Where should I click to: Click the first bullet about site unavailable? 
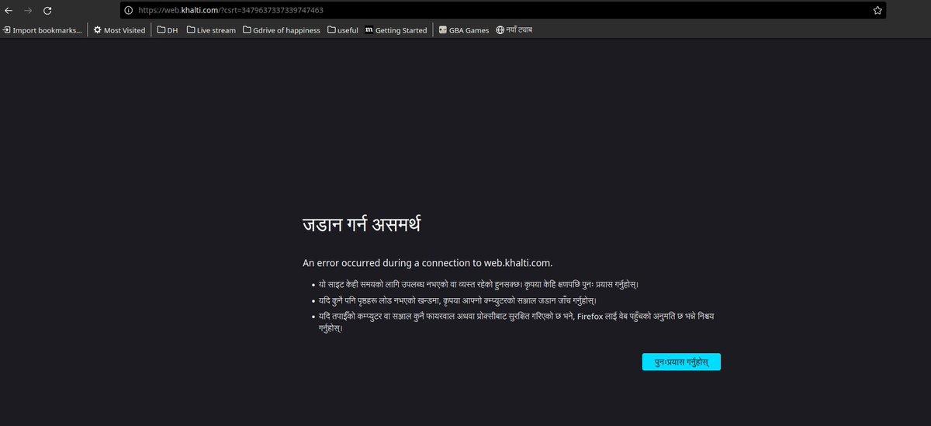click(x=478, y=285)
